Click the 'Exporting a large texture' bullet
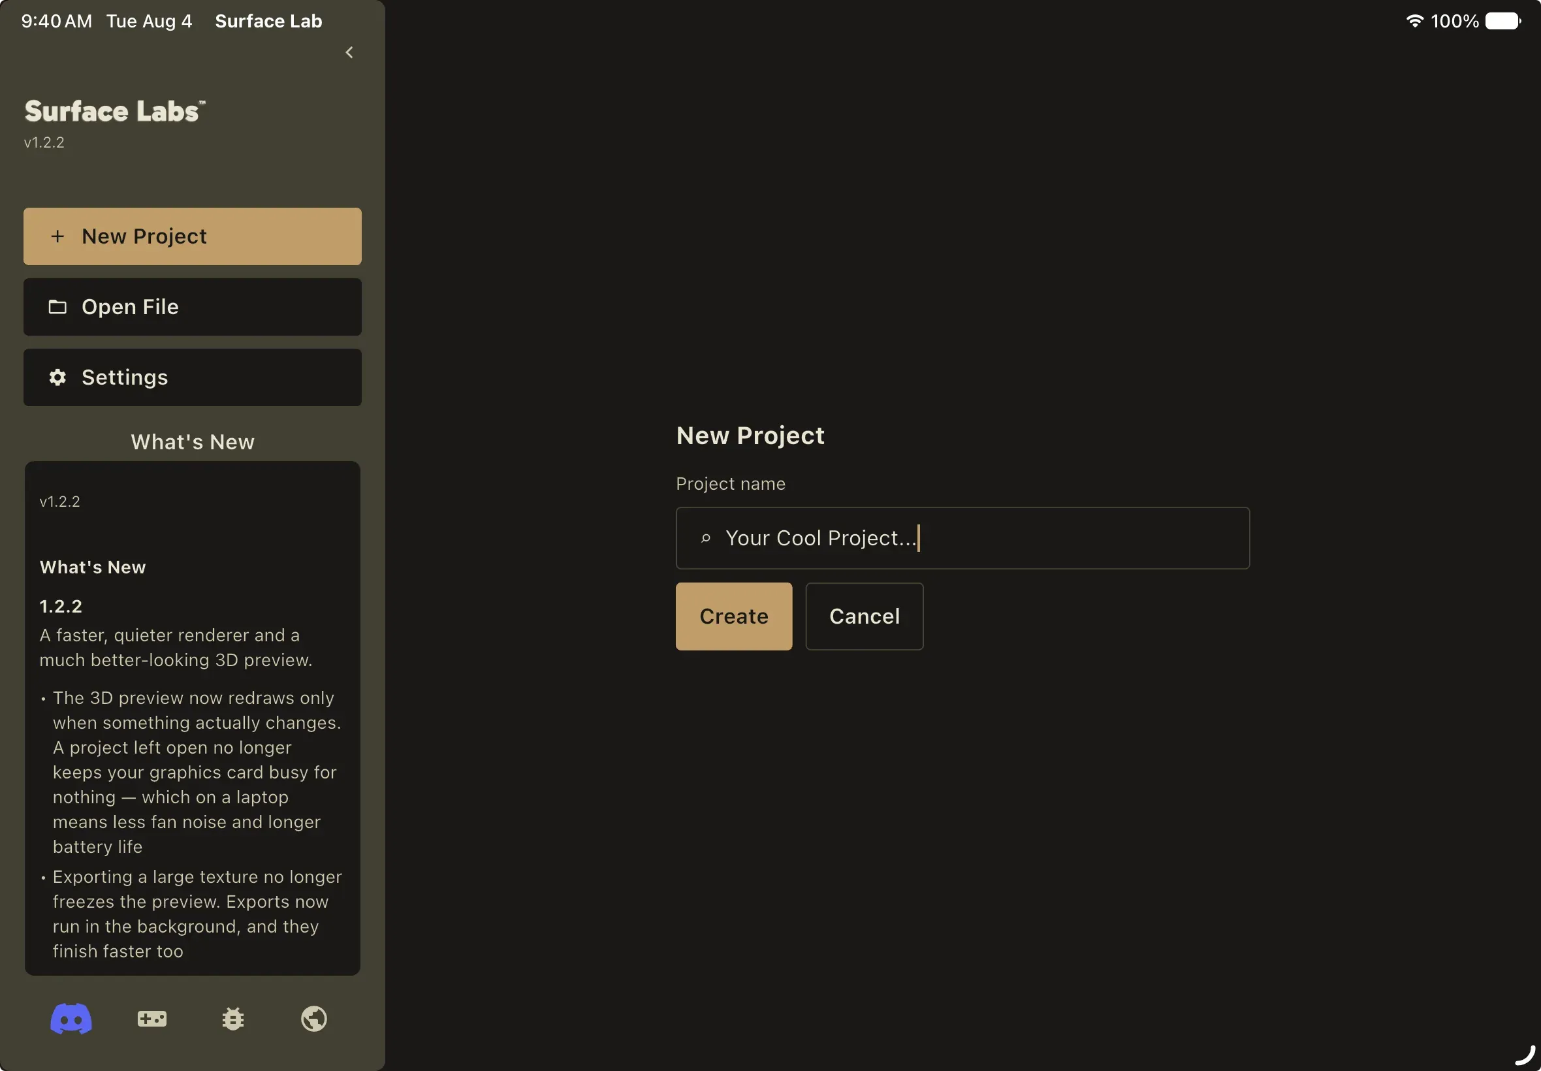This screenshot has height=1071, width=1541. [x=197, y=914]
